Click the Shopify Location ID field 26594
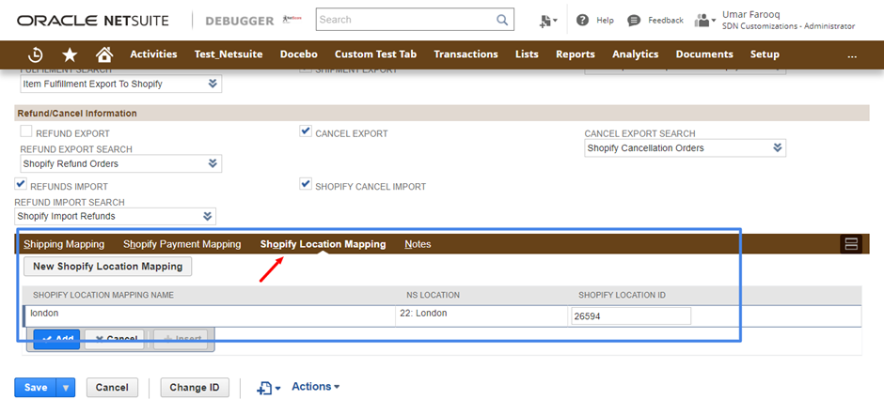Screen dimensions: 884x415 pos(631,316)
